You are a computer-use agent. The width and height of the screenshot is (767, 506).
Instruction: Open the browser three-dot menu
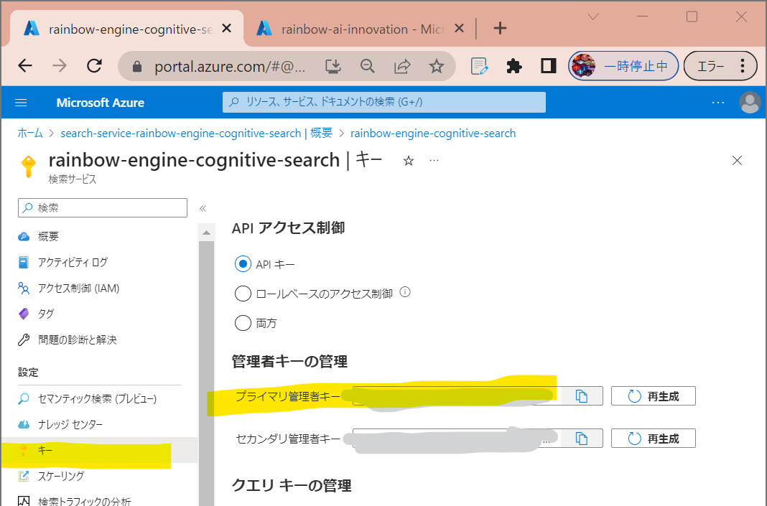(x=742, y=66)
